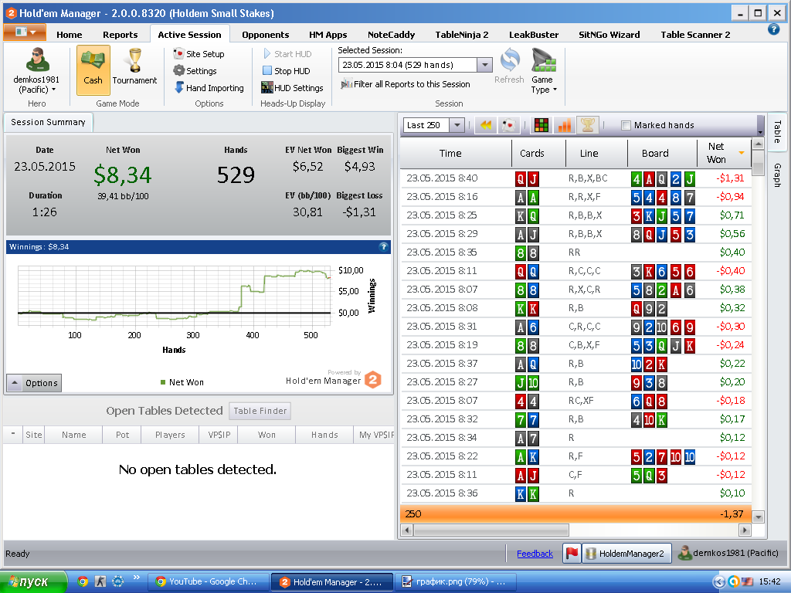Screen dimensions: 791x593
Task: Click blue help icon at top right
Action: click(x=773, y=29)
